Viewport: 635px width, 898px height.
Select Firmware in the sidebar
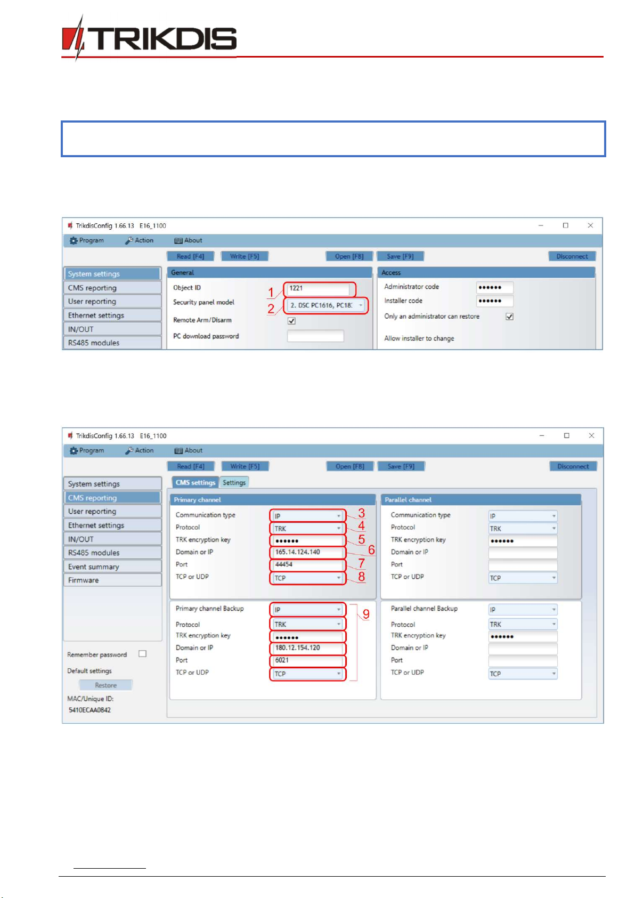pyautogui.click(x=112, y=580)
